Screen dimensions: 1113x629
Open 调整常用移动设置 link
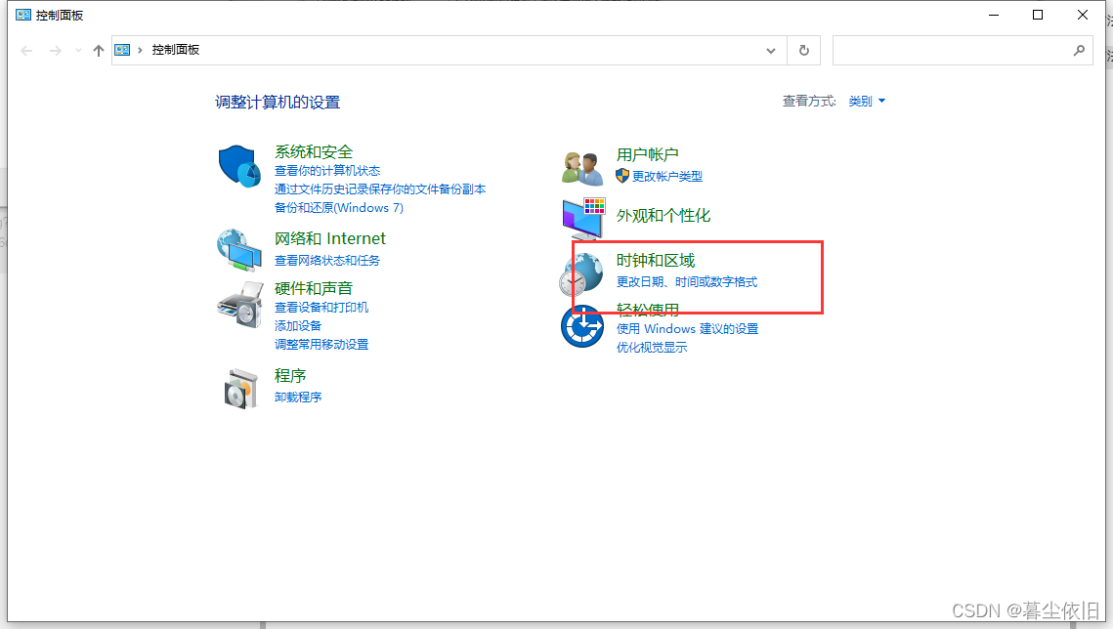point(321,344)
